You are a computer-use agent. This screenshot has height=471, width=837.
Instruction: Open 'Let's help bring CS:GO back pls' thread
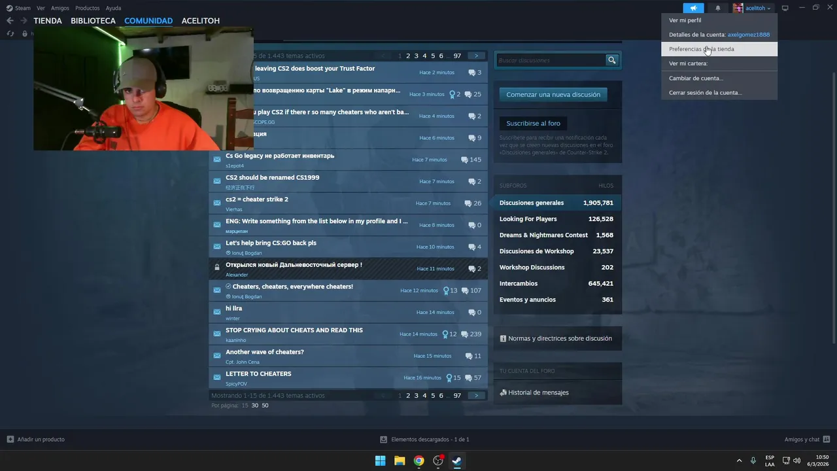271,243
